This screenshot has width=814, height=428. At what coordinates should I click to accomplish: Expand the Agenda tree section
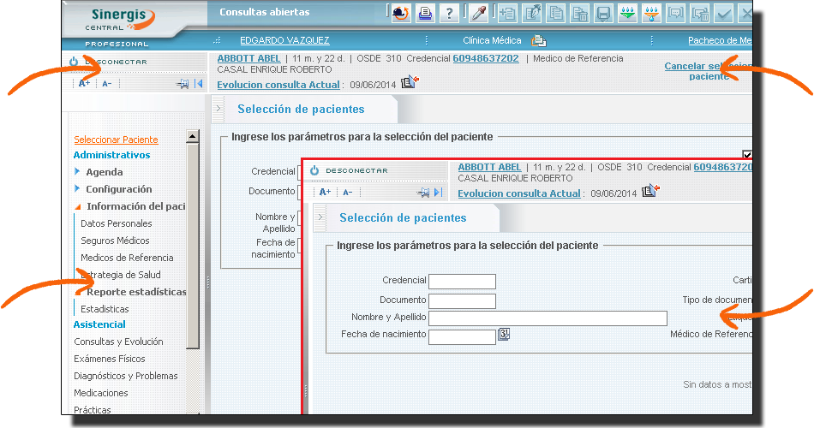pyautogui.click(x=78, y=172)
